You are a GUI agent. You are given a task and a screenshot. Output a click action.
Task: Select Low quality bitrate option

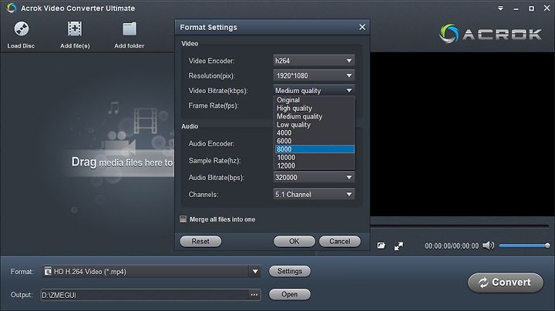point(314,125)
